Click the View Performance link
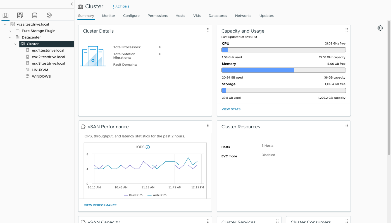The image size is (391, 223). coord(100,205)
